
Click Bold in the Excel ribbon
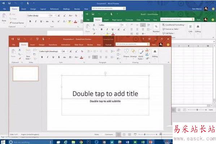101,29
